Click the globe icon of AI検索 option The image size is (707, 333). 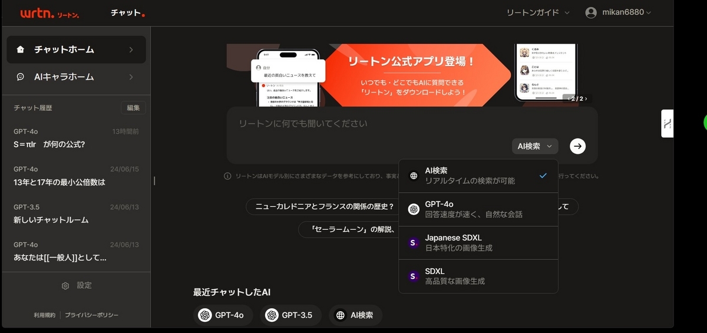pos(414,176)
